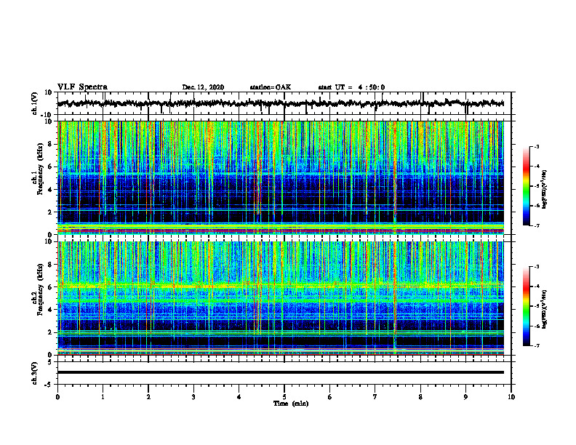
Task: Click the ch.1 color scale log(PSD) label
Action: [x=545, y=190]
